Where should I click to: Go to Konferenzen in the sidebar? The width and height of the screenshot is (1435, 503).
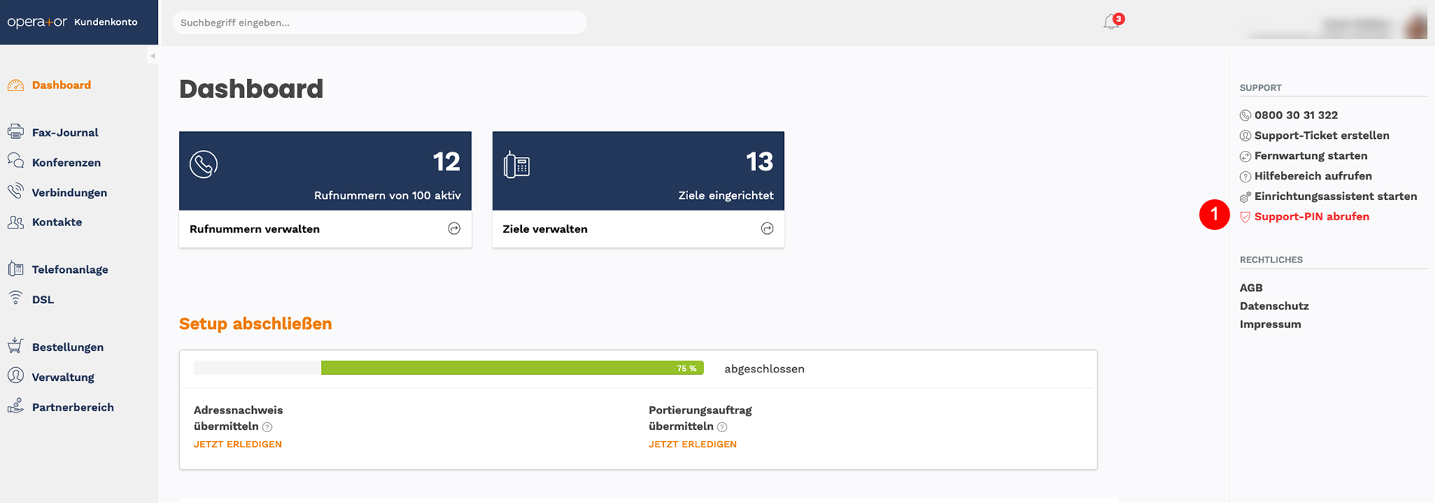point(66,162)
